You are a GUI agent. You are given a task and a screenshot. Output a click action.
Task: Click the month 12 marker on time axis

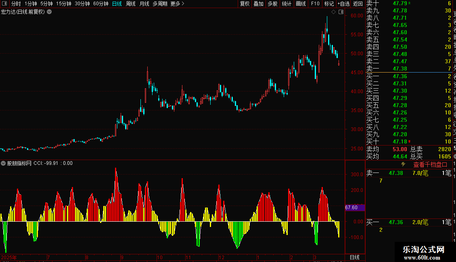click(x=222, y=257)
